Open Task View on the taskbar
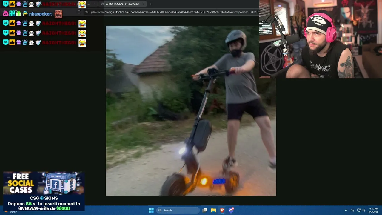The image size is (382, 215). click(205, 210)
